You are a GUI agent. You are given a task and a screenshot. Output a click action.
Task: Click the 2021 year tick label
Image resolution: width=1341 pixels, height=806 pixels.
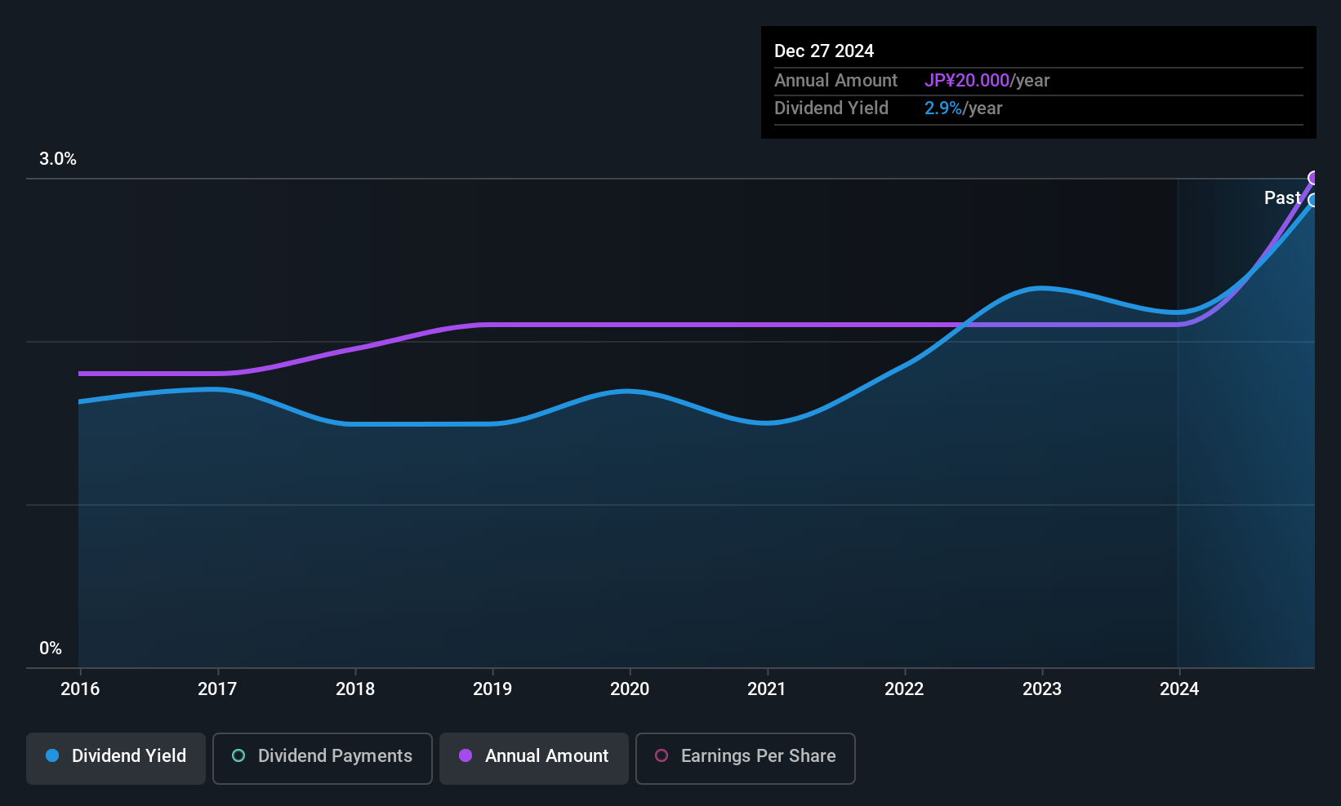pos(767,689)
